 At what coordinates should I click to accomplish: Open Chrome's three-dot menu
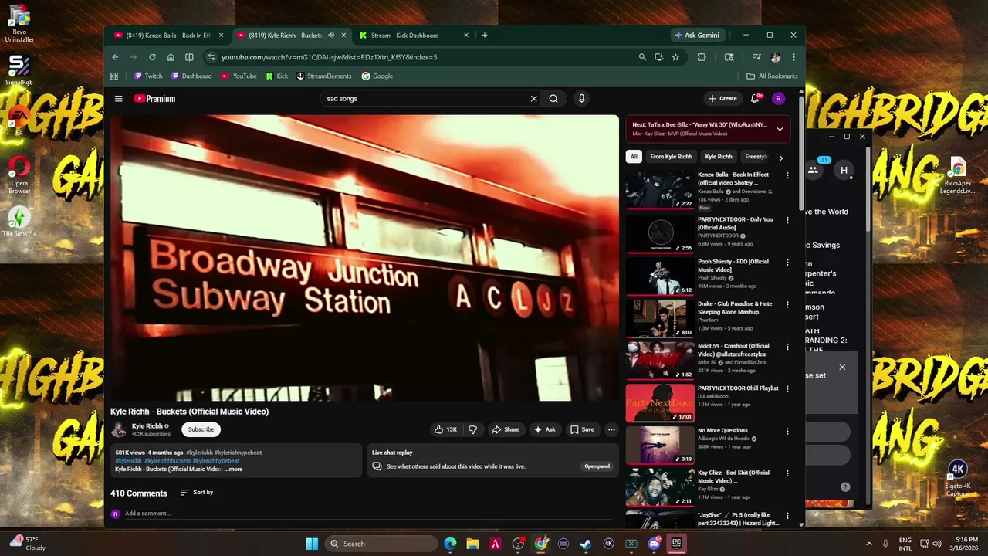[x=793, y=57]
